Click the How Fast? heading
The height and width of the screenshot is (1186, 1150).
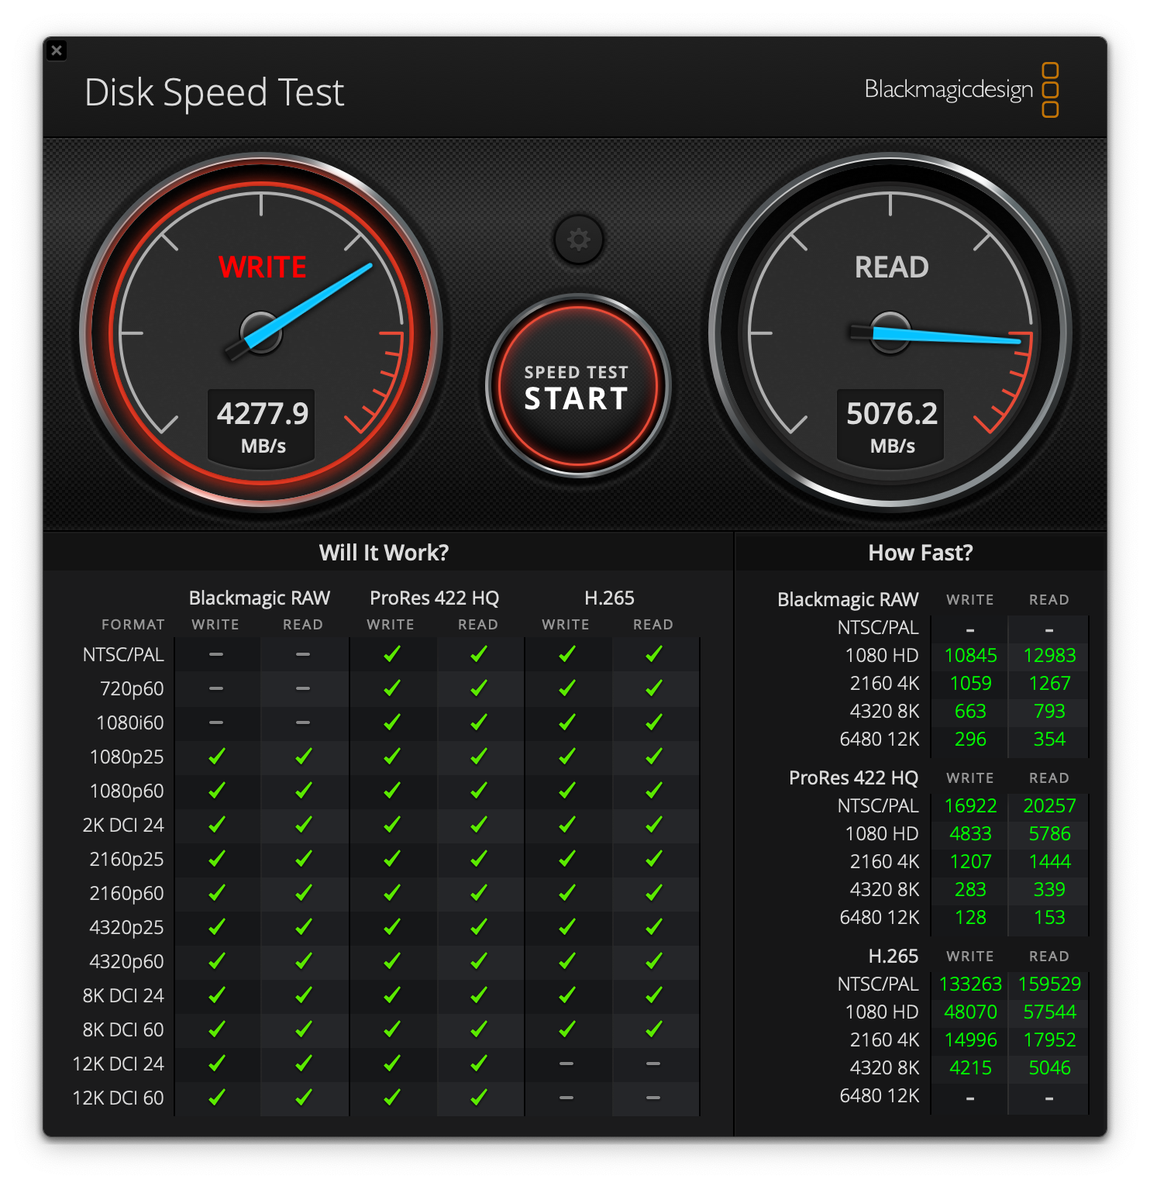921,553
